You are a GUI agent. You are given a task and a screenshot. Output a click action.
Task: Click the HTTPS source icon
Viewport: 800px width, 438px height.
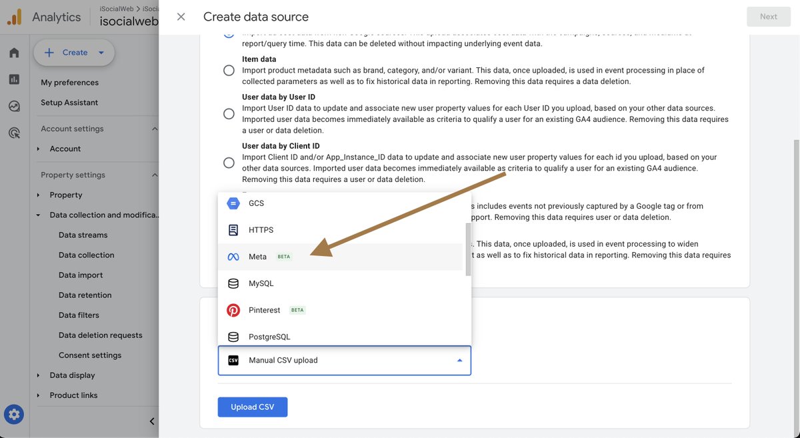pyautogui.click(x=233, y=230)
